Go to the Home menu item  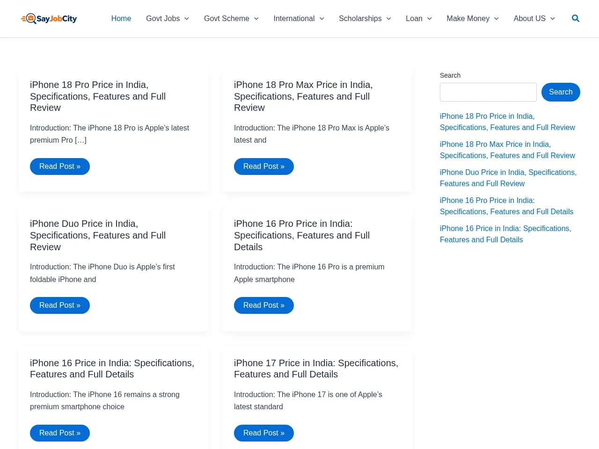tap(121, 19)
